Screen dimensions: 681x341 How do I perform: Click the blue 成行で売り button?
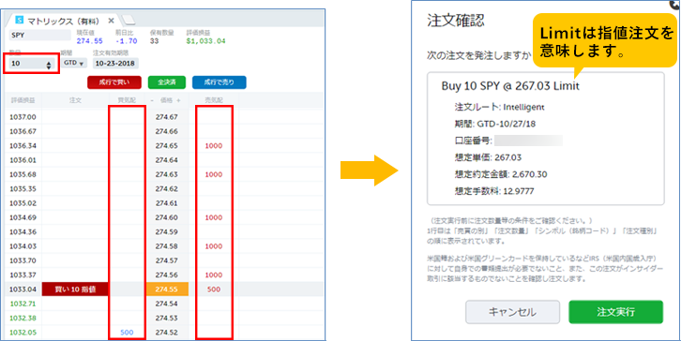(219, 82)
